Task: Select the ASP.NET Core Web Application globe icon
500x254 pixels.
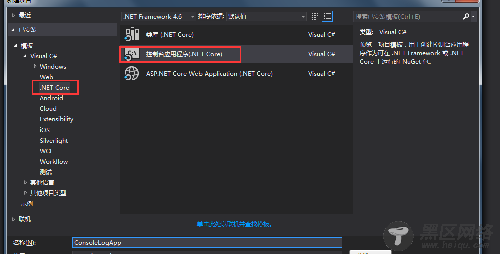Action: point(131,74)
